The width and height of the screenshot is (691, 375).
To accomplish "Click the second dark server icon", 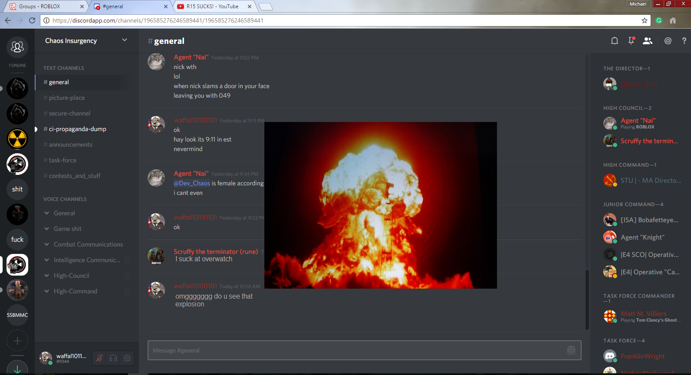I will [x=17, y=114].
